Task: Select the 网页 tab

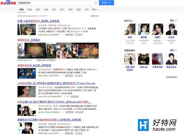Action: [x=22, y=9]
